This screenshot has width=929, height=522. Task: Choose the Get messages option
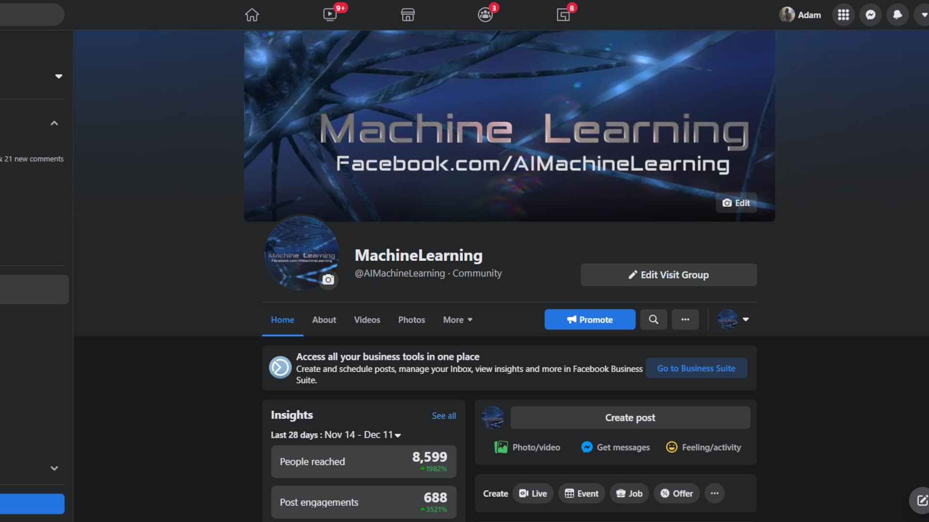tap(615, 447)
